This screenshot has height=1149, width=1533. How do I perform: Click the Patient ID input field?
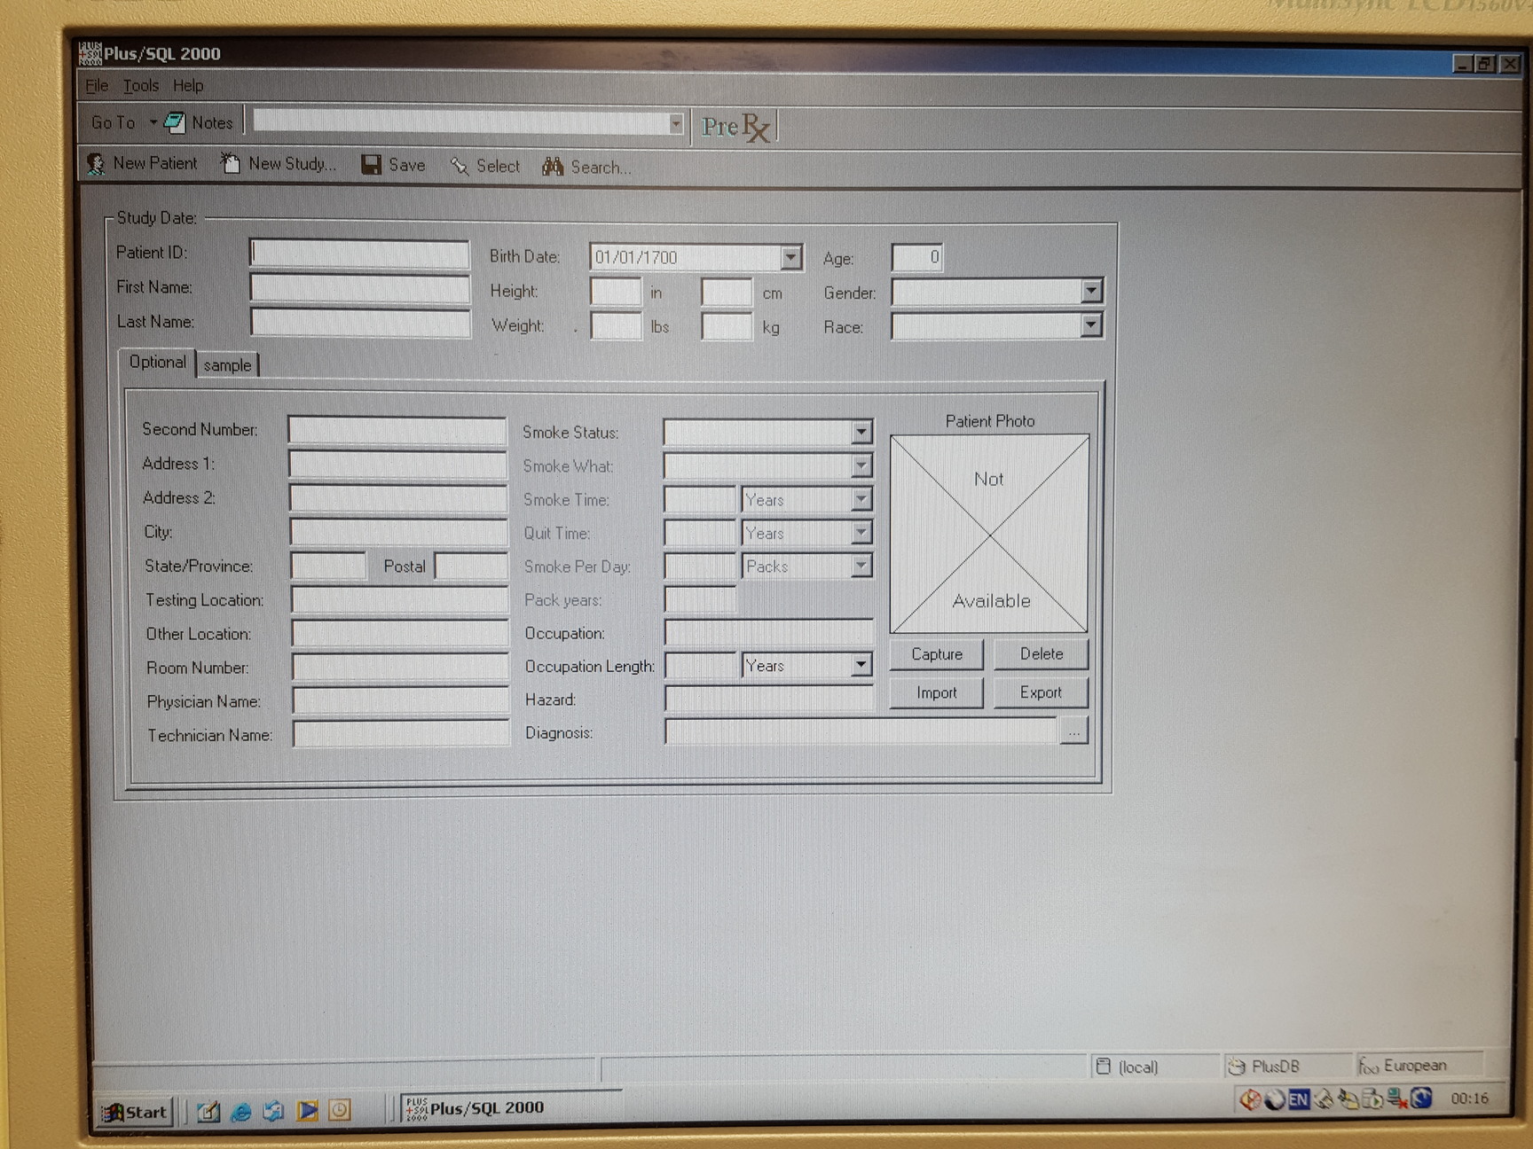pyautogui.click(x=359, y=254)
